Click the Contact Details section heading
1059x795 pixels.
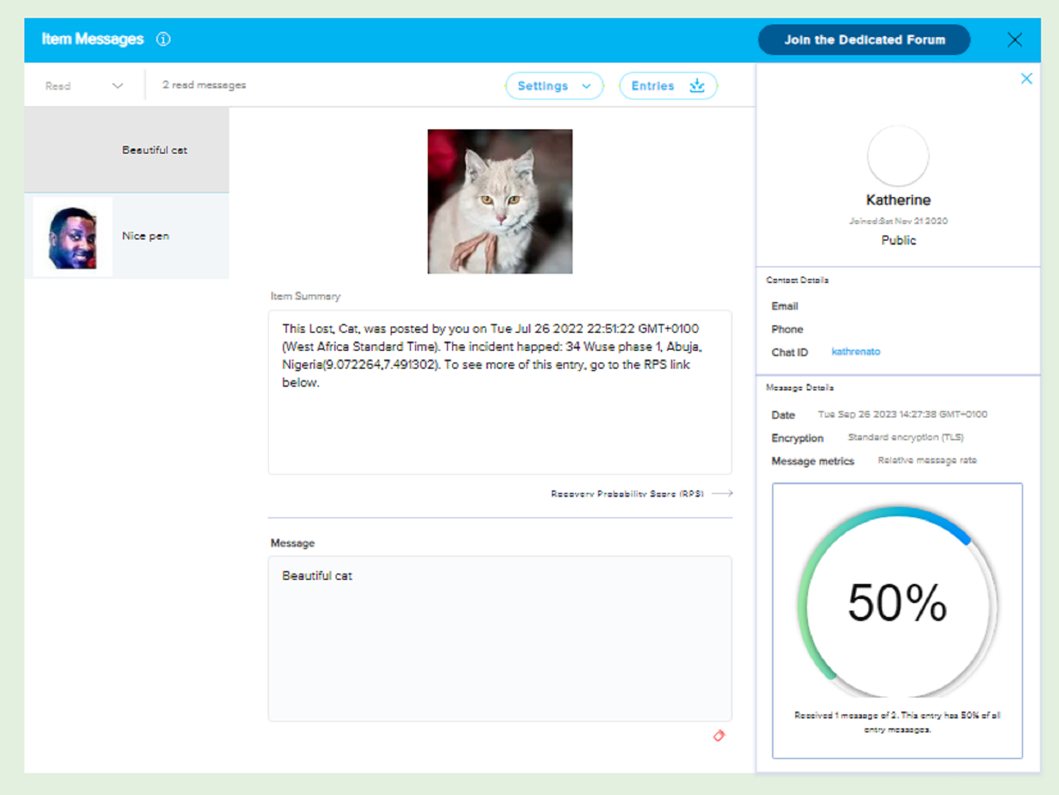click(797, 280)
